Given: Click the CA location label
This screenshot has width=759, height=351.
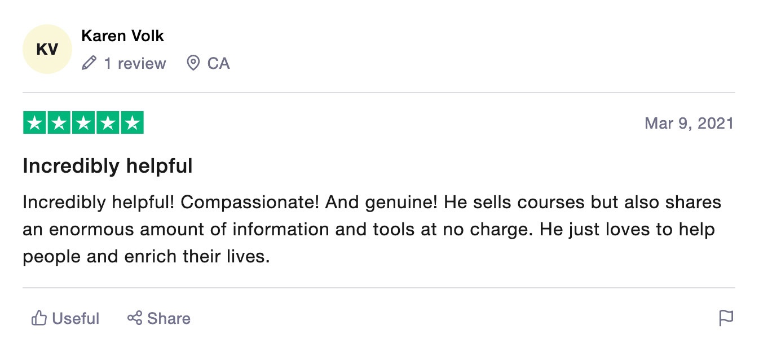Looking at the screenshot, I should (218, 63).
